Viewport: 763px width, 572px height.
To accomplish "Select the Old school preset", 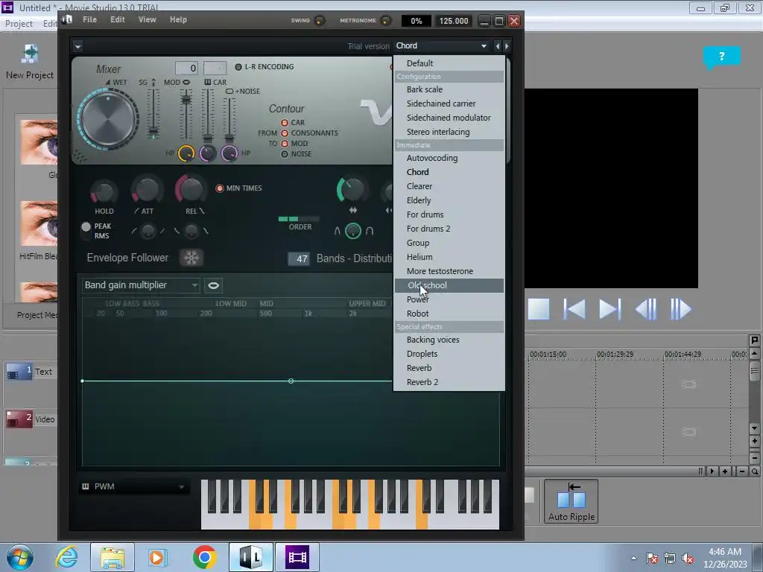I will click(449, 285).
